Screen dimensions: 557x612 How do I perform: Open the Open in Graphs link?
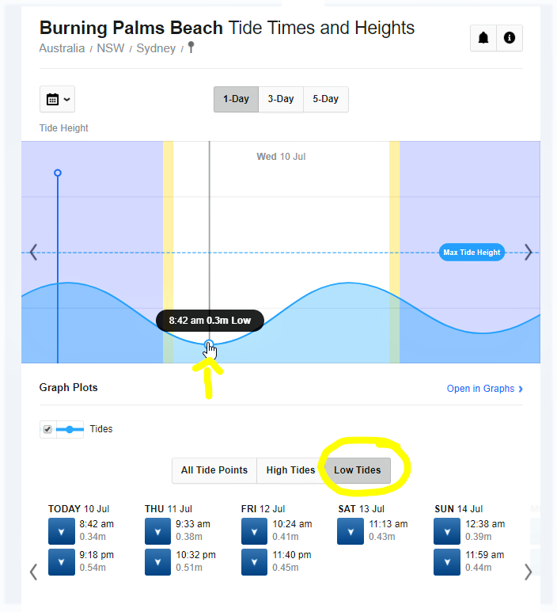(485, 389)
